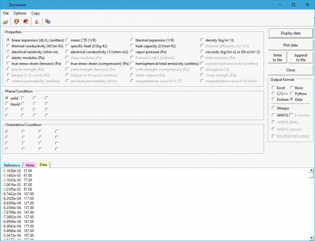Choose the liquid phase option
The height and width of the screenshot is (241, 315).
(x=13, y=104)
